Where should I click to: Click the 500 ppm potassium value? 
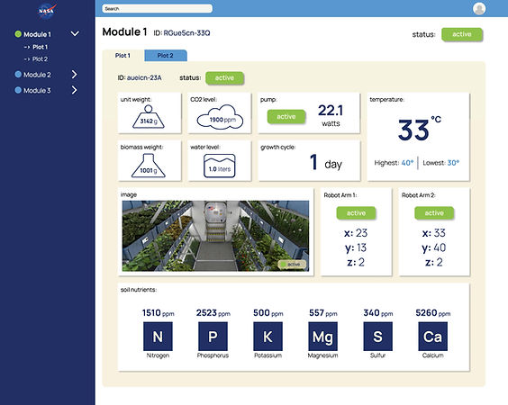(268, 313)
